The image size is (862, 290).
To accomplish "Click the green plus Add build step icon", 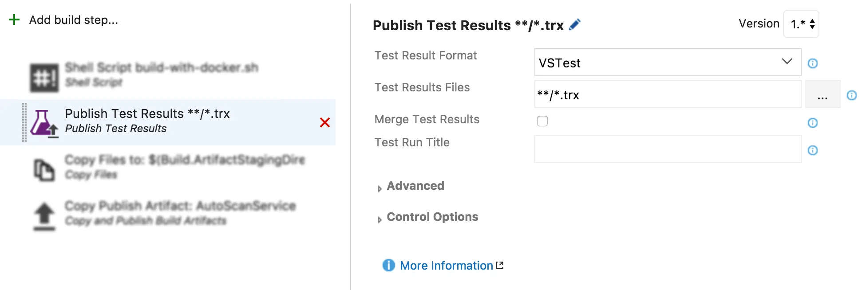I will (x=14, y=20).
